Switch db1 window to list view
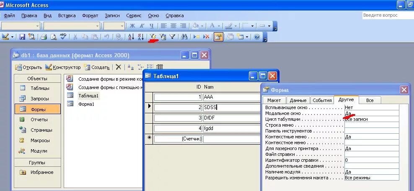The height and width of the screenshot is (191, 414). [150, 67]
